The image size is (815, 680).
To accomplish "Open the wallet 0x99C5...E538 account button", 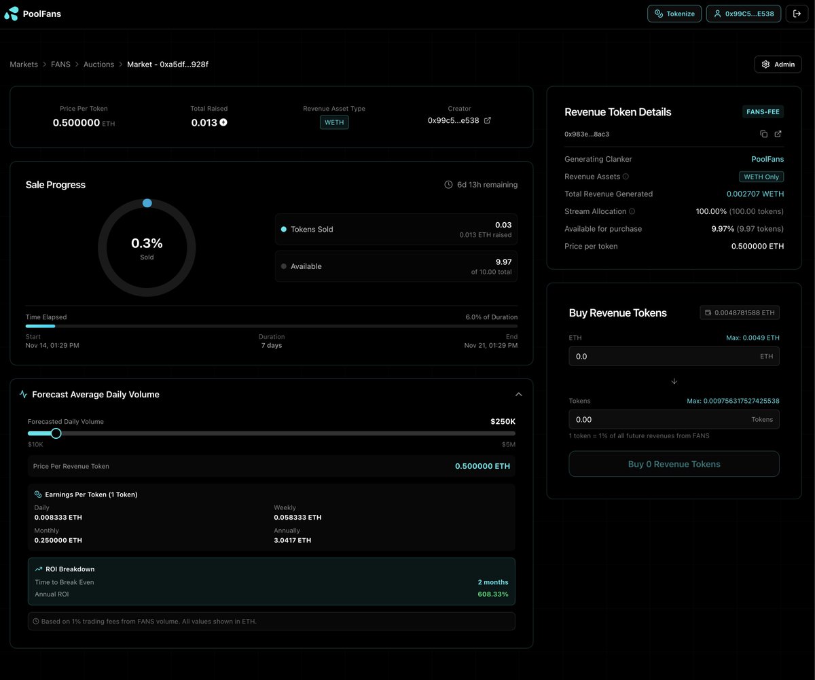I will pos(744,14).
